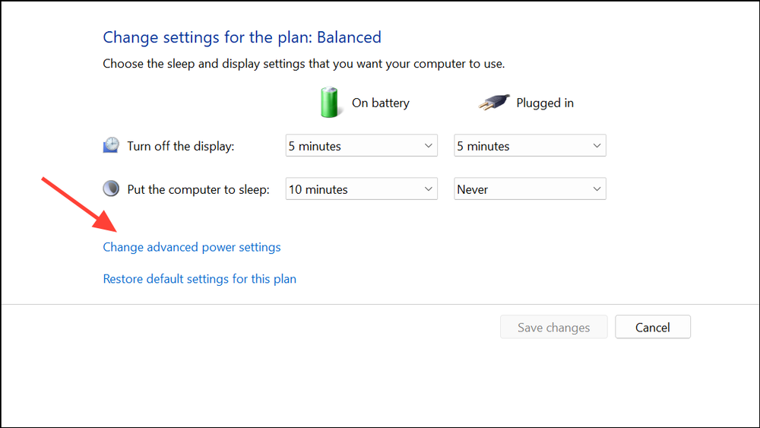The width and height of the screenshot is (760, 428).
Task: Click chevron arrow of Never sleep dropdown
Action: pyautogui.click(x=597, y=189)
